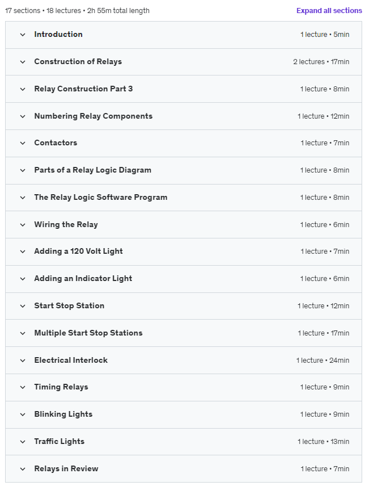Click chevron beside Construction of Relays
The image size is (365, 486).
click(x=23, y=62)
